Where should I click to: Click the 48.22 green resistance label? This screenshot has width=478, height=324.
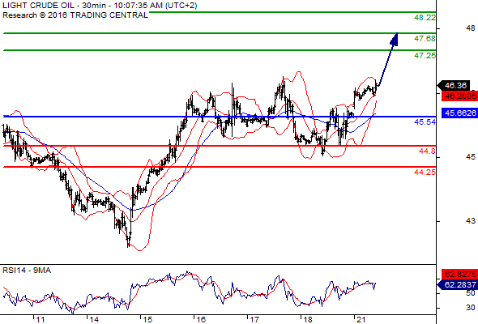click(425, 18)
